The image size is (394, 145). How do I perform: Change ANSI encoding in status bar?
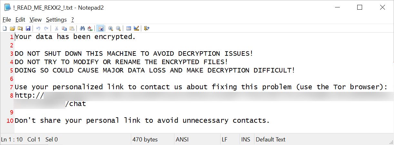click(x=182, y=140)
